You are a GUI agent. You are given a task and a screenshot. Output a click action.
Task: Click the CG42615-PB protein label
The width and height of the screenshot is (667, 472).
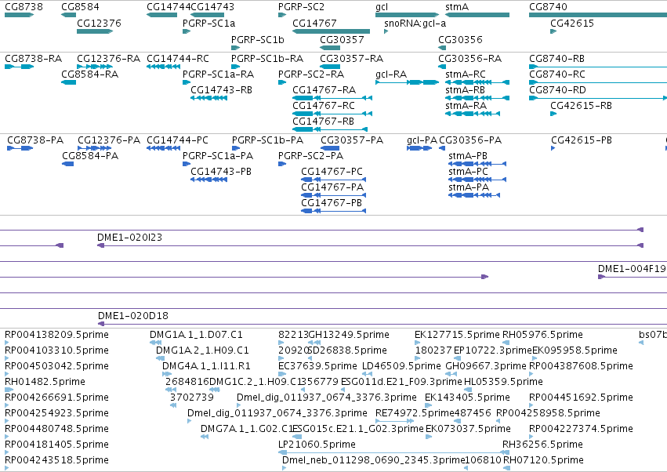pos(582,140)
